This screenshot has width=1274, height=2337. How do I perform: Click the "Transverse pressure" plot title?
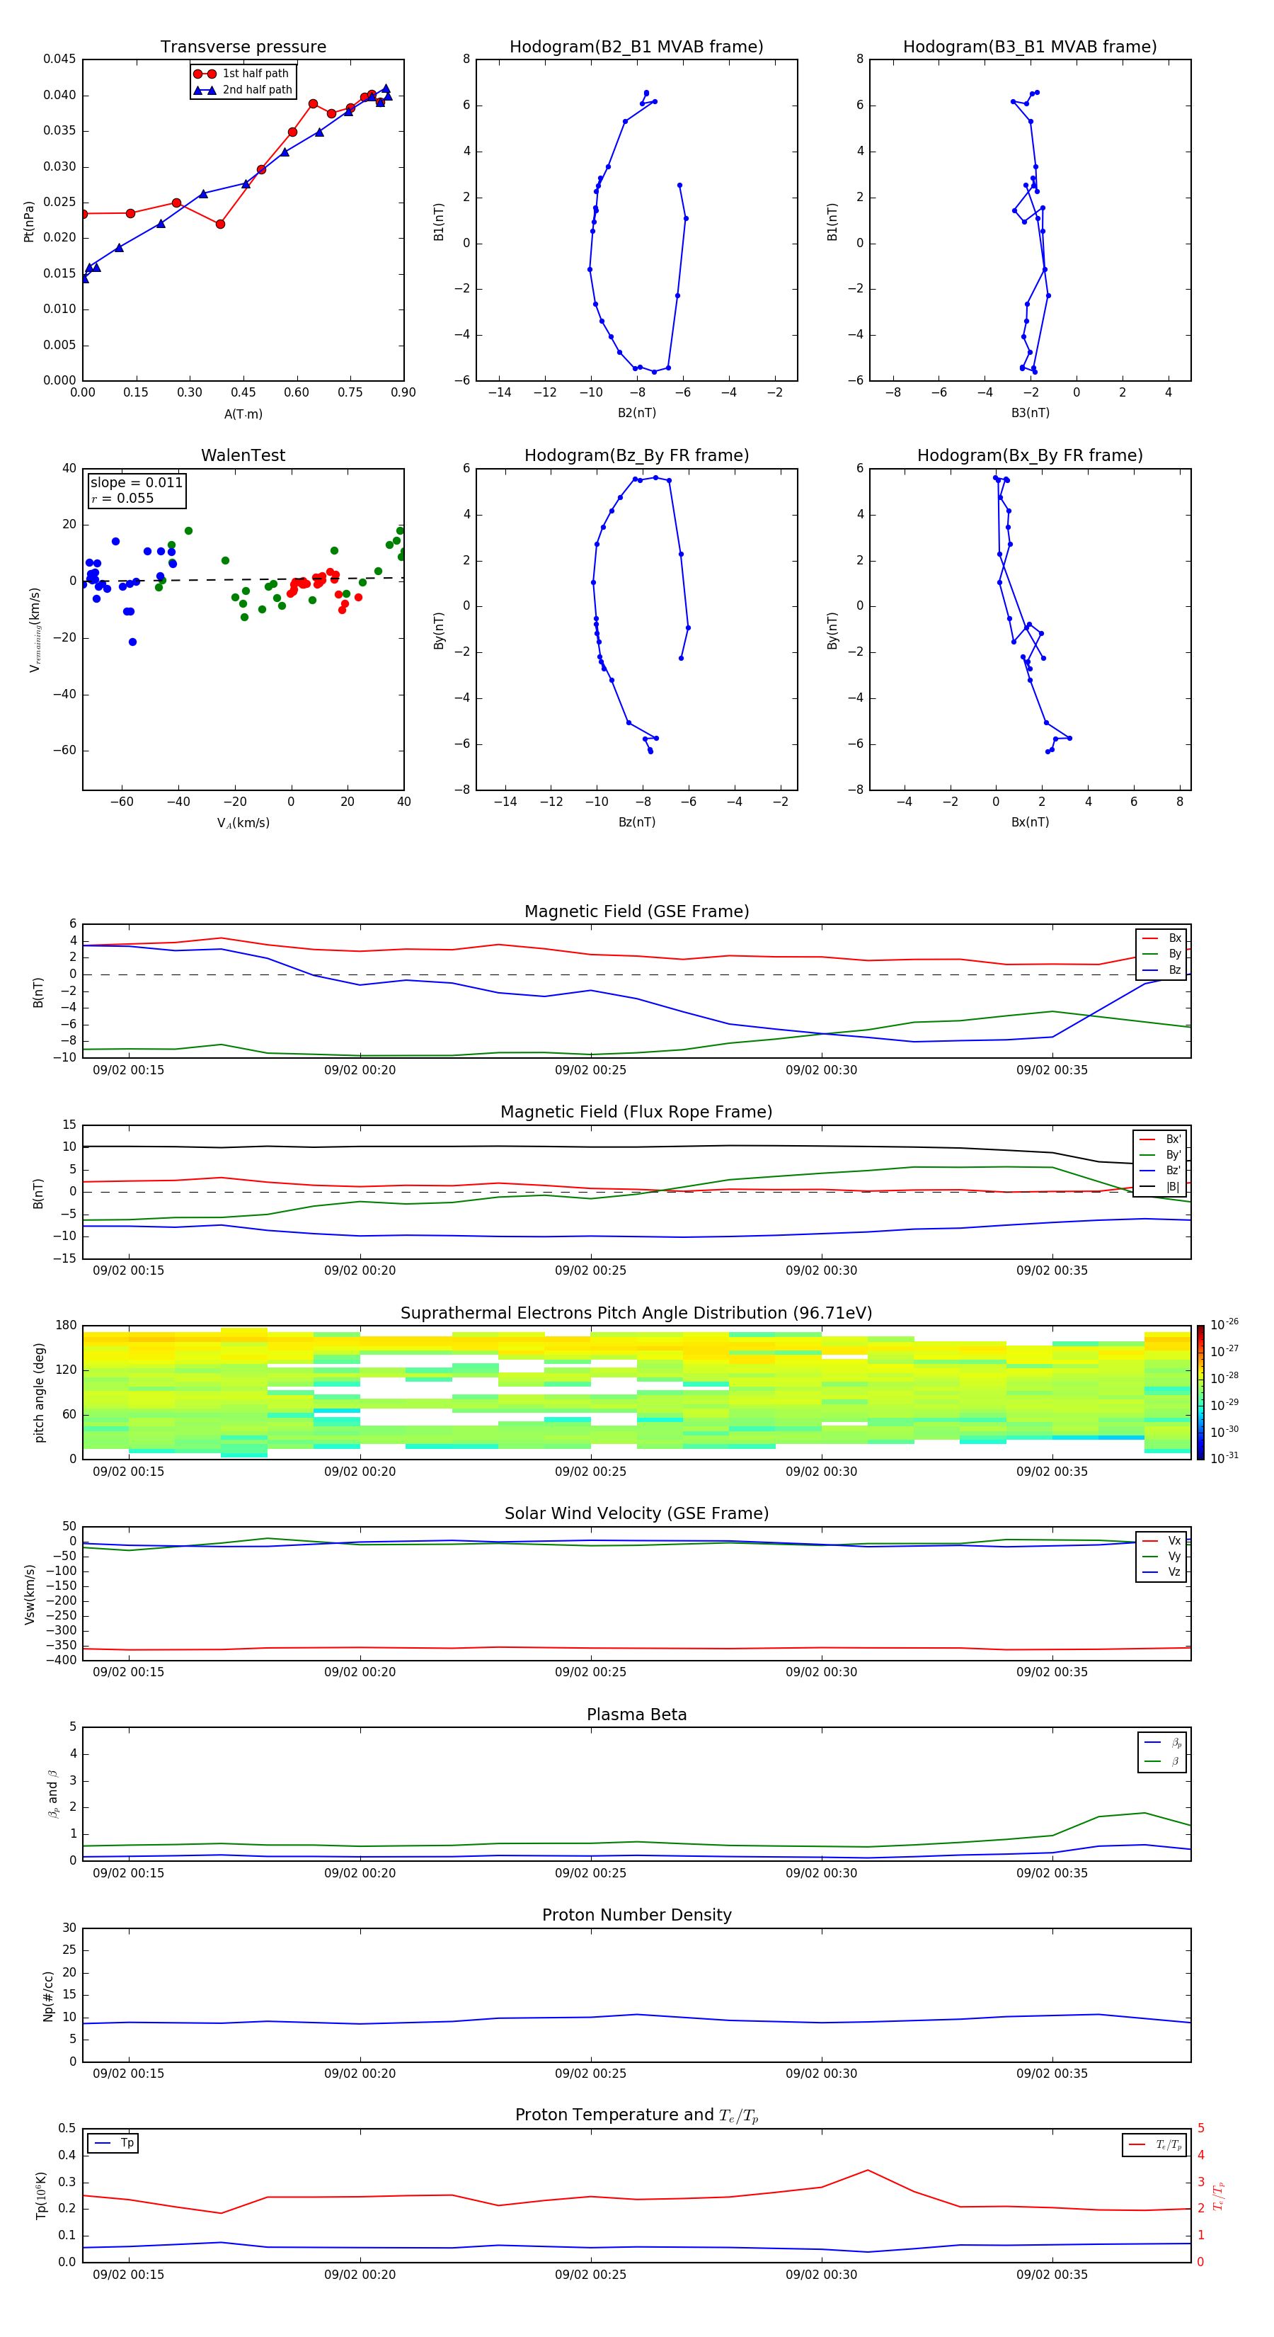pos(243,47)
